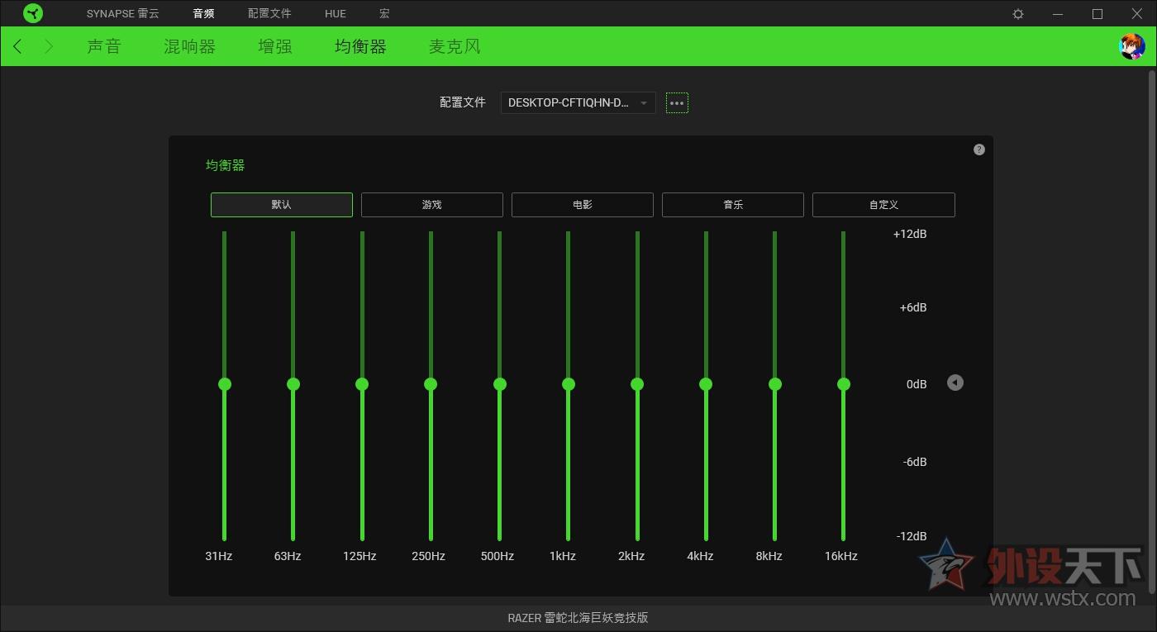1157x632 pixels.
Task: Click the 2kHz slider handle
Action: point(637,384)
